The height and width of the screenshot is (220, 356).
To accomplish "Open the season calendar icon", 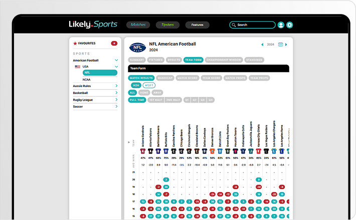I will tap(281, 44).
